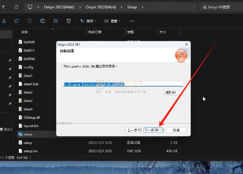
Task: Select the highlighted setup application file
Action: tap(28, 134)
